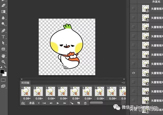Select the Gradient tool
Viewport: 163px width, 115px height.
pos(3,11)
